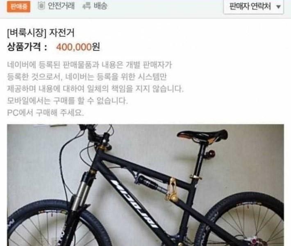
Task: Click the 모바일에서는 구매를 할 수 없습니다 notice
Action: [68, 100]
